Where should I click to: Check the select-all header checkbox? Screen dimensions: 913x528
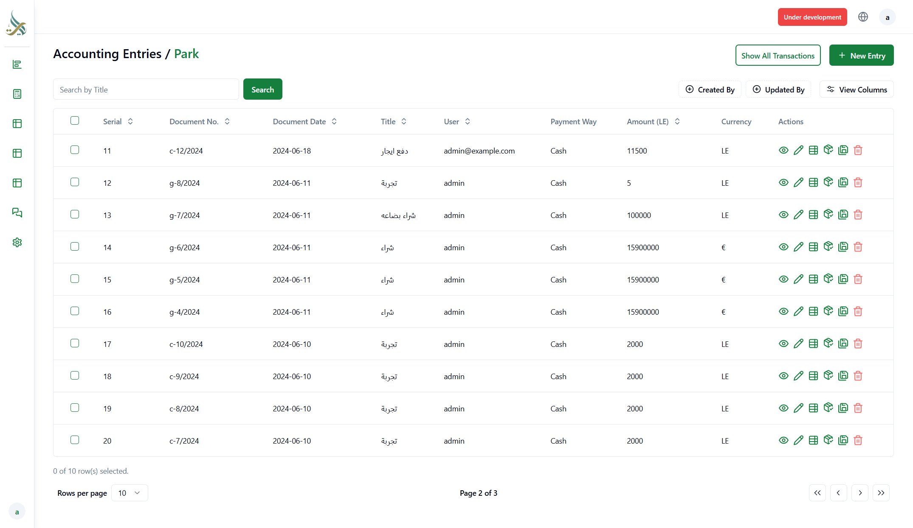75,120
